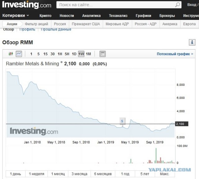This screenshot has width=199, height=179.
Task: Set chart interval to 1D
Action: tap(74, 54)
